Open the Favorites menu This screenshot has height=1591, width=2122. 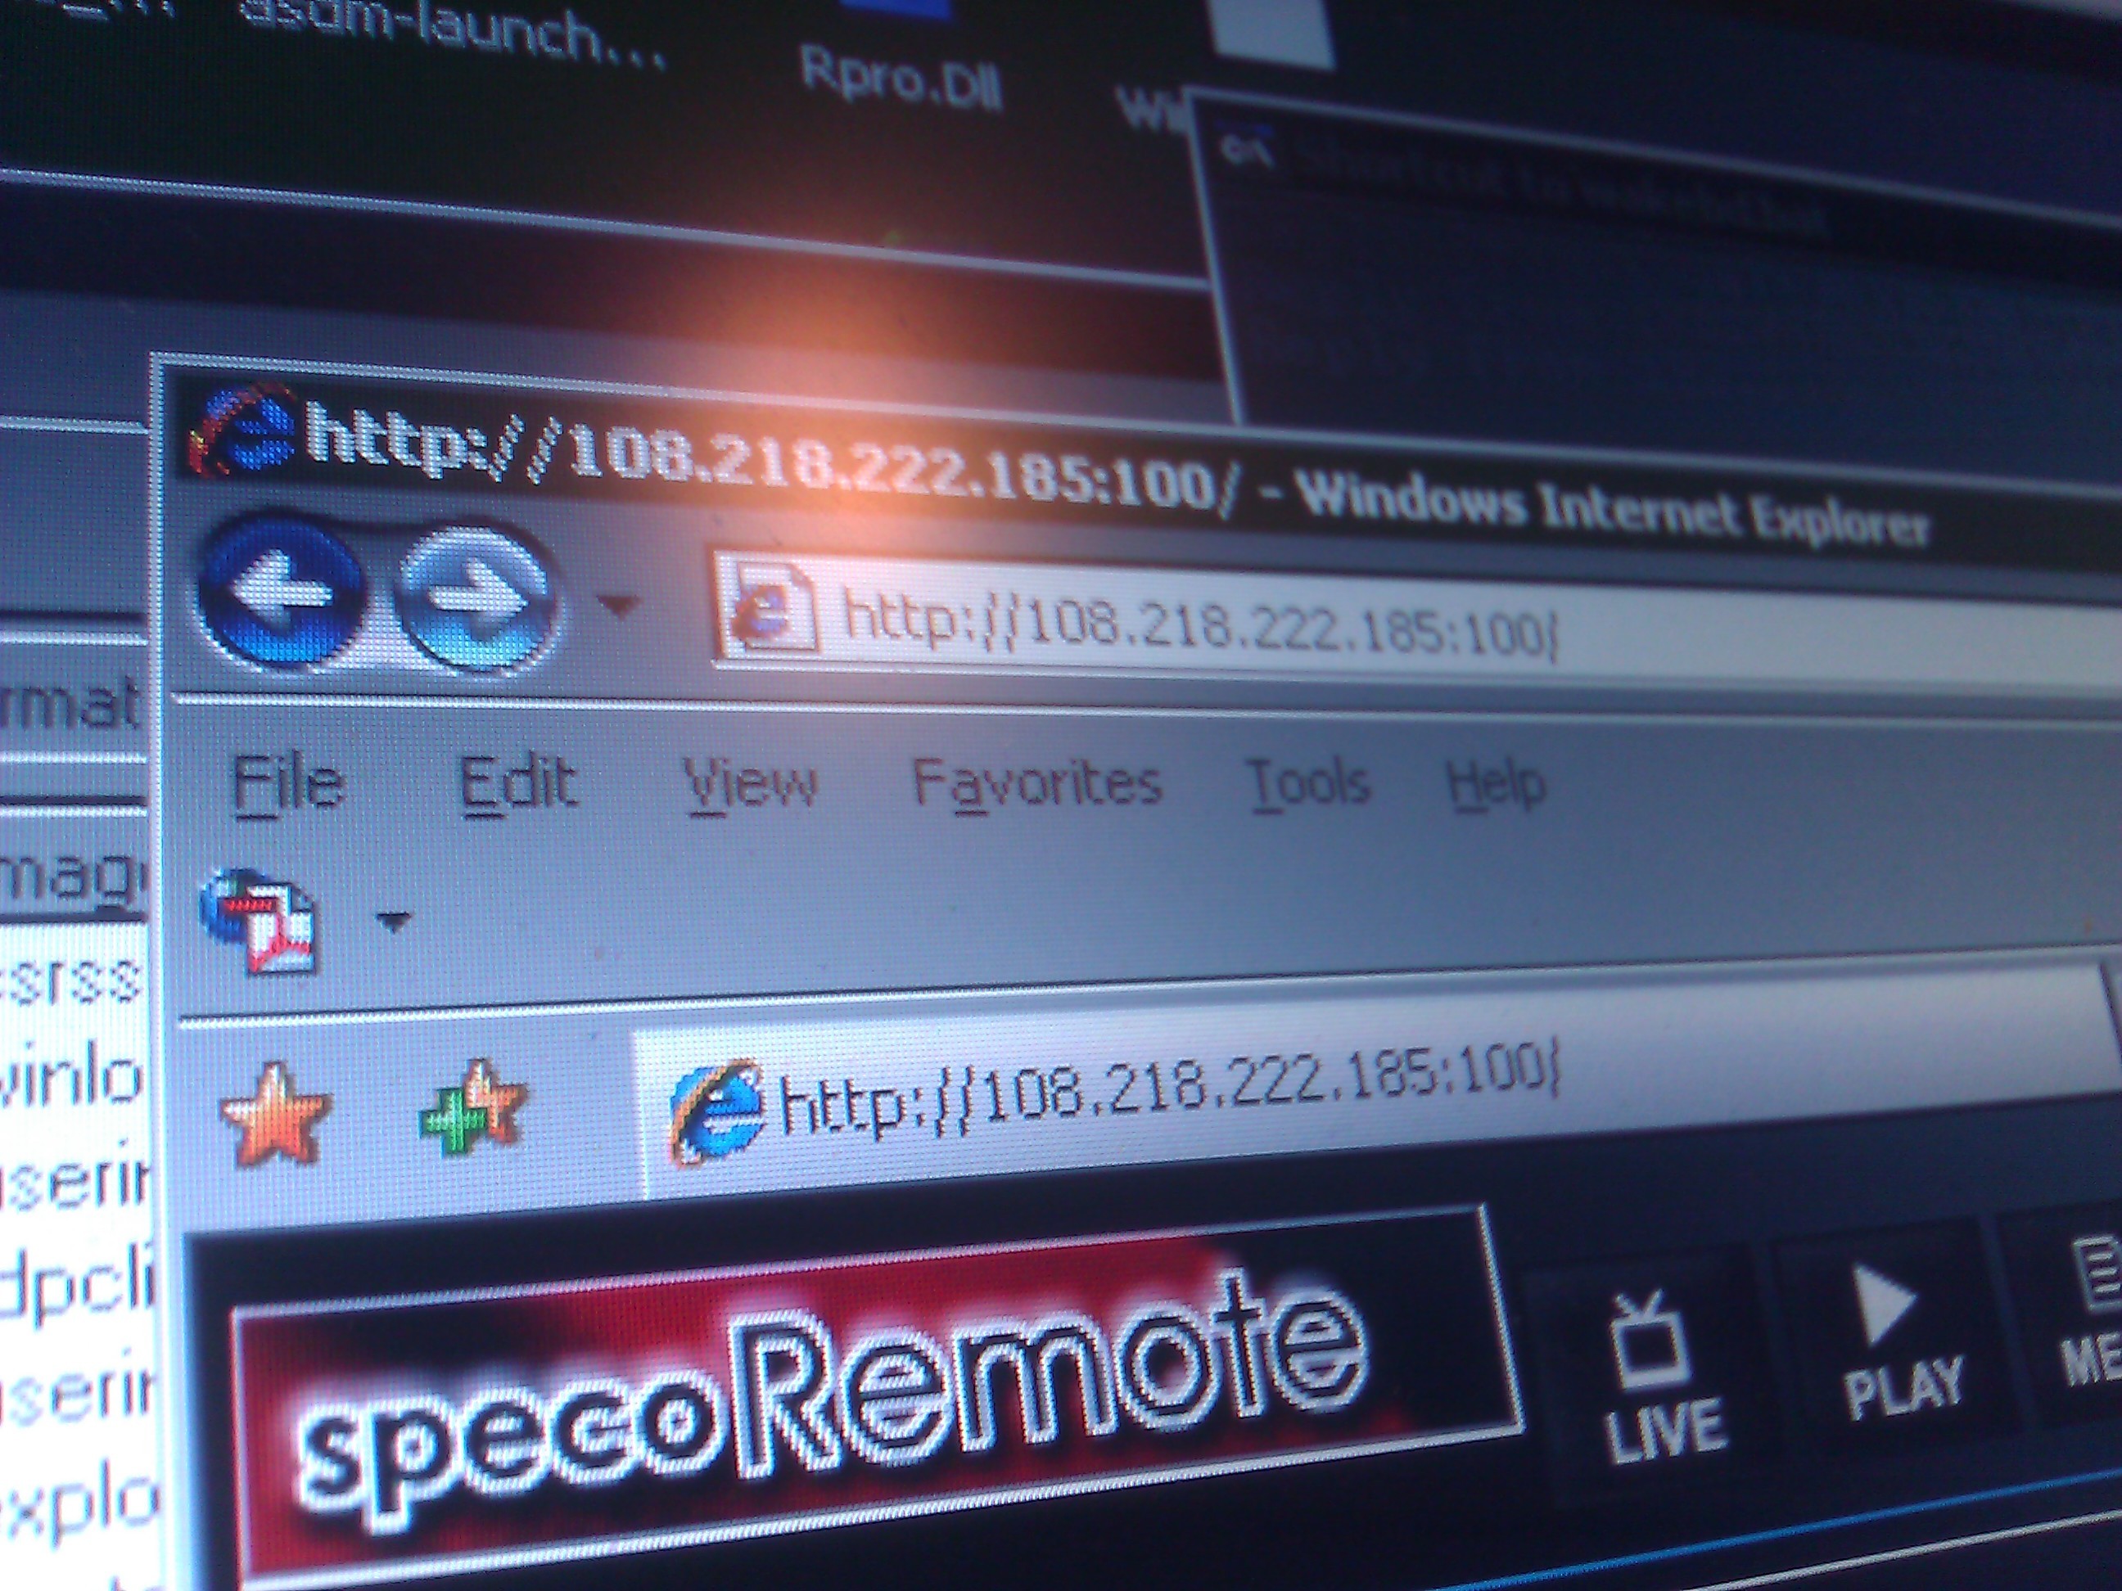pos(1036,783)
